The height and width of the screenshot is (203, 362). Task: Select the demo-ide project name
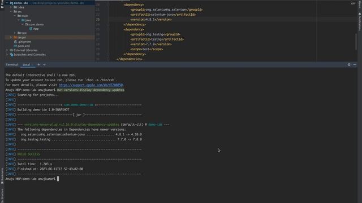tap(21, 3)
